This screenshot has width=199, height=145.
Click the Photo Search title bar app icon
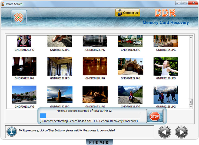[3, 4]
